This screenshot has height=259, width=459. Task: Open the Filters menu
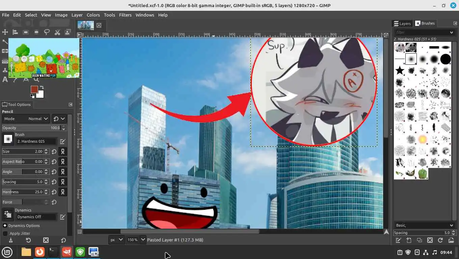tap(125, 15)
